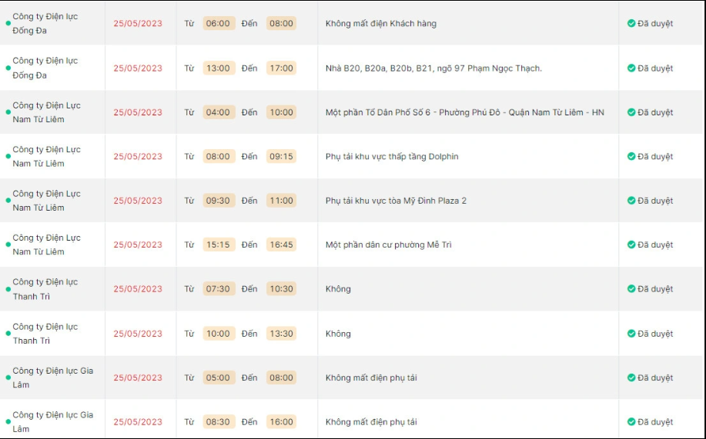Click the 09:15 end time badge
Screen dimensions: 706x439
tap(281, 157)
